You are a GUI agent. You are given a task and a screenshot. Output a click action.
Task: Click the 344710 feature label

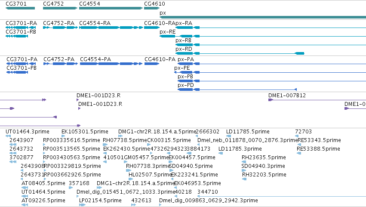click(x=208, y=192)
